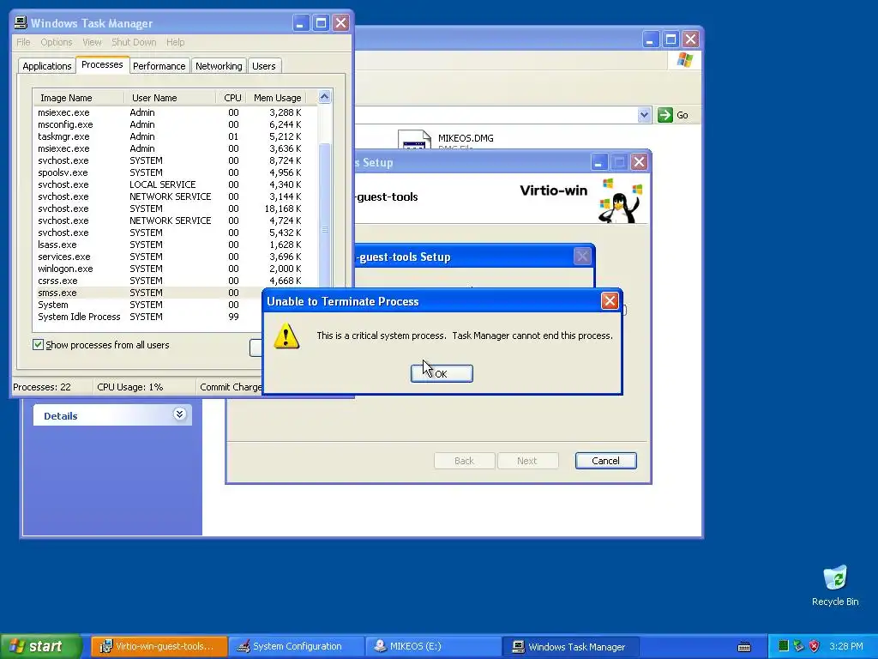Click Cancel in Virtio-win setup wizard
The image size is (878, 659).
coord(606,461)
